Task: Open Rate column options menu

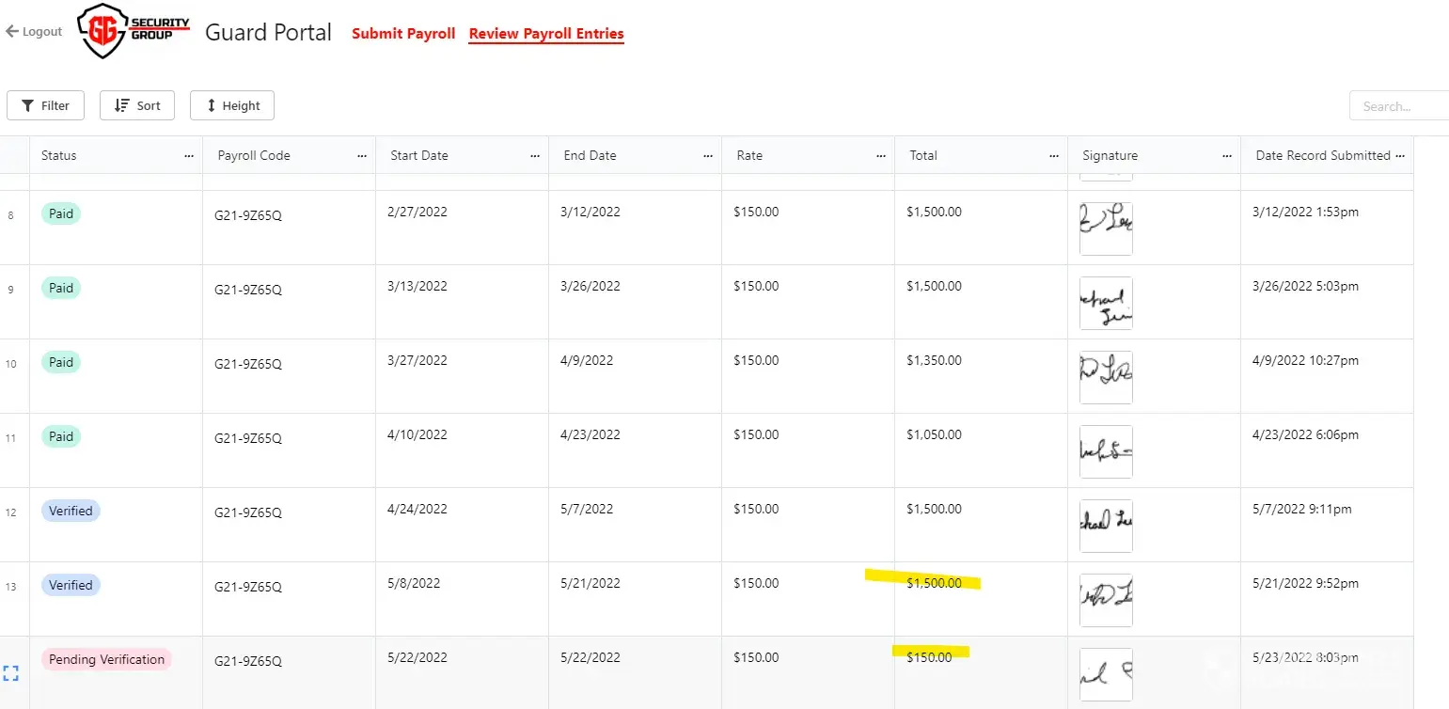Action: 881,156
